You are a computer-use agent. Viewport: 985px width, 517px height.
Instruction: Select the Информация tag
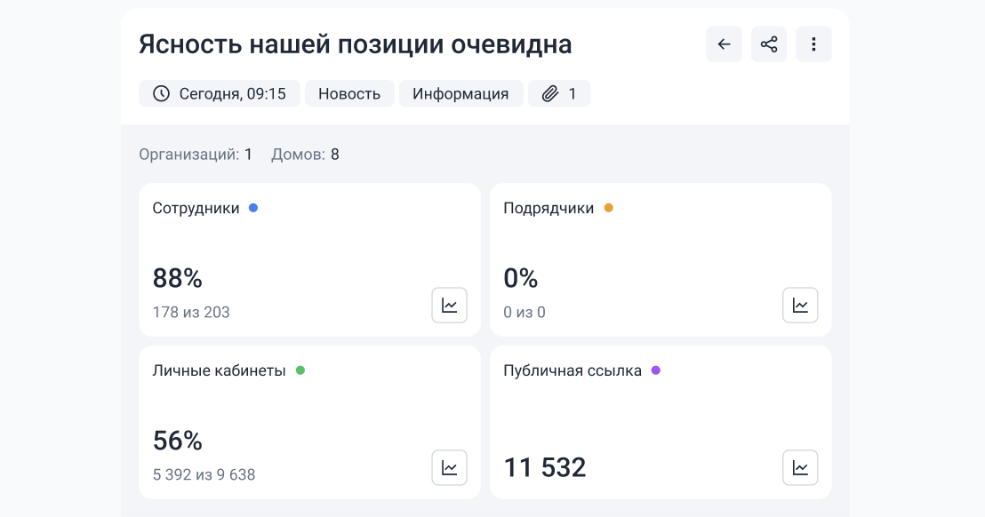click(460, 93)
